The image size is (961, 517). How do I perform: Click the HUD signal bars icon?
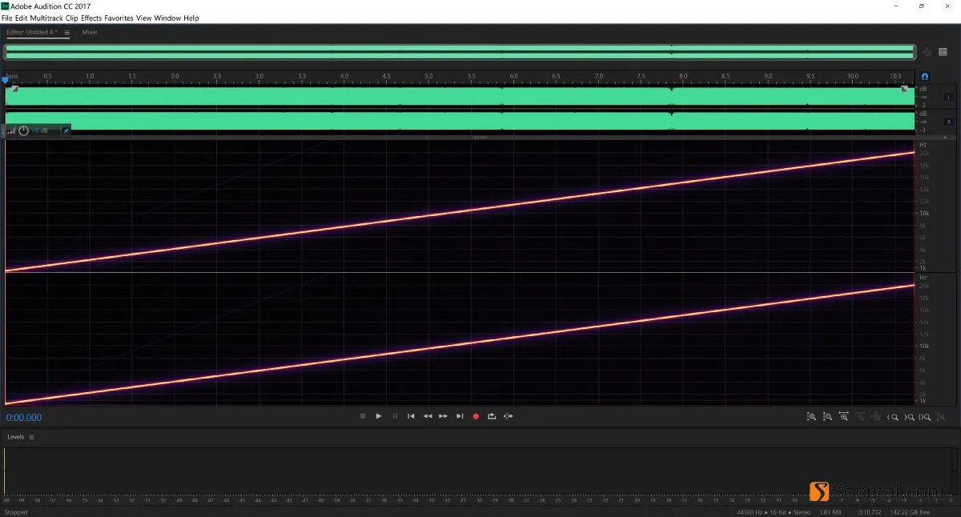tap(11, 130)
